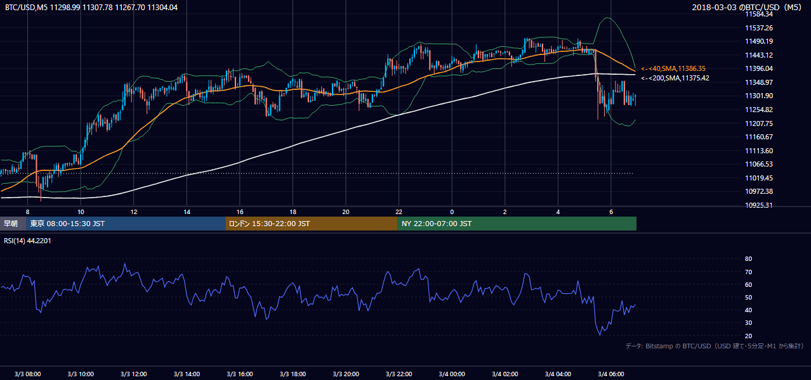Click the bottom date label 3/3 08:00
The width and height of the screenshot is (811, 380).
click(x=27, y=374)
